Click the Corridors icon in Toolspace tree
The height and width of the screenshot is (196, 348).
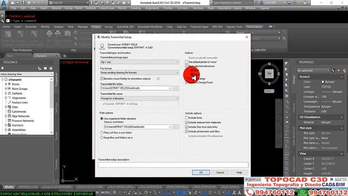[x=9, y=125]
